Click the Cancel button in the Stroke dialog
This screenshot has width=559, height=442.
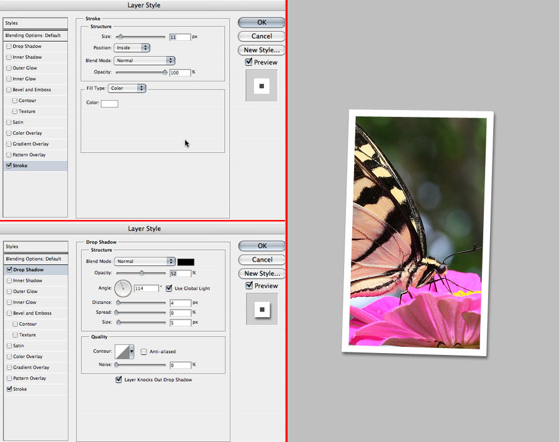(x=261, y=37)
